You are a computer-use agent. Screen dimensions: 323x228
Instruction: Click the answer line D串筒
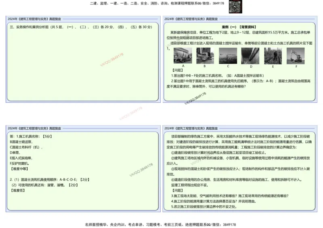click(x=15, y=153)
